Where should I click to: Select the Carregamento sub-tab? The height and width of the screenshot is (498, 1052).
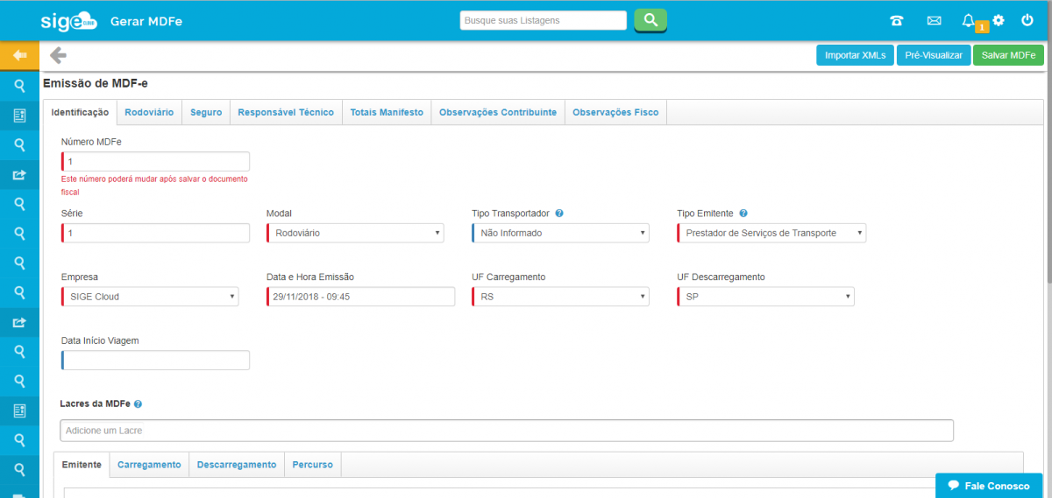pos(149,465)
